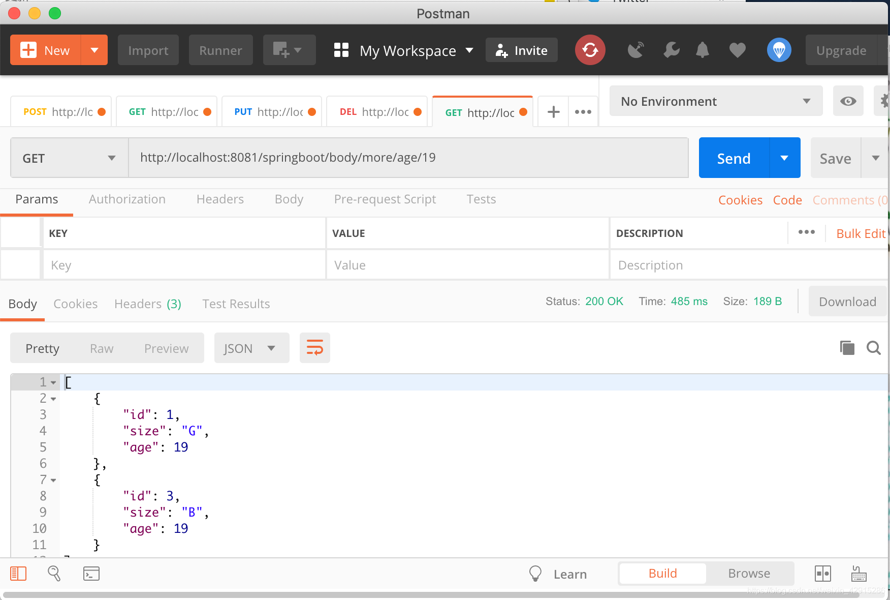Screen dimensions: 890x600
Task: Switch to first GET request tab
Action: pyautogui.click(x=167, y=112)
